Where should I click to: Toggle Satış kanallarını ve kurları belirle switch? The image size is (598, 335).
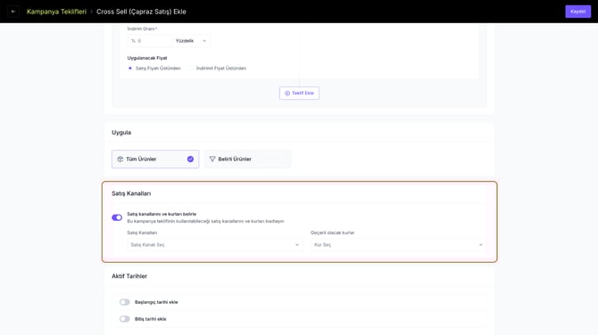click(x=117, y=217)
